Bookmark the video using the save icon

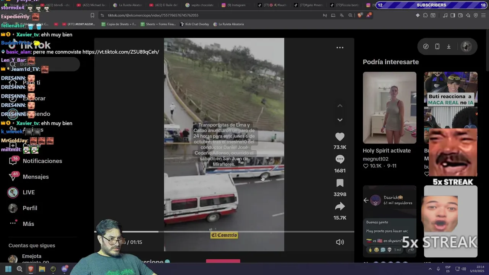coord(340,183)
